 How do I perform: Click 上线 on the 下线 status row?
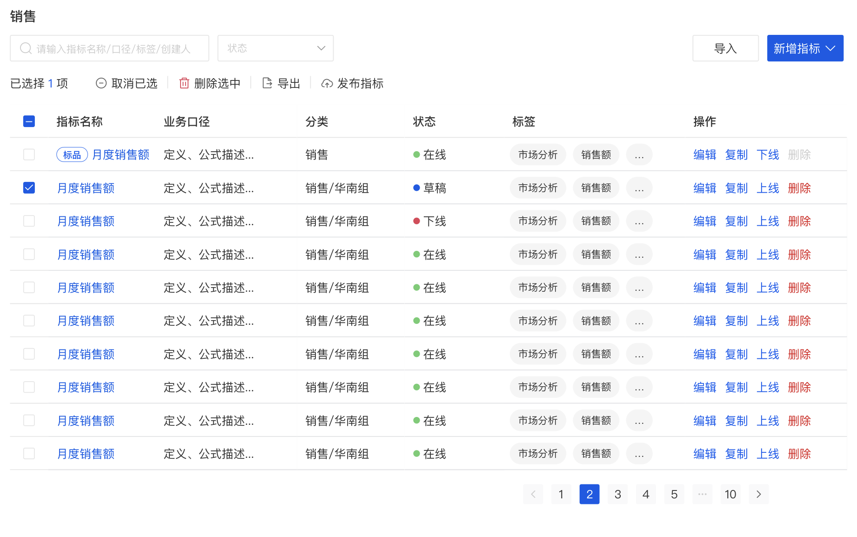[767, 221]
